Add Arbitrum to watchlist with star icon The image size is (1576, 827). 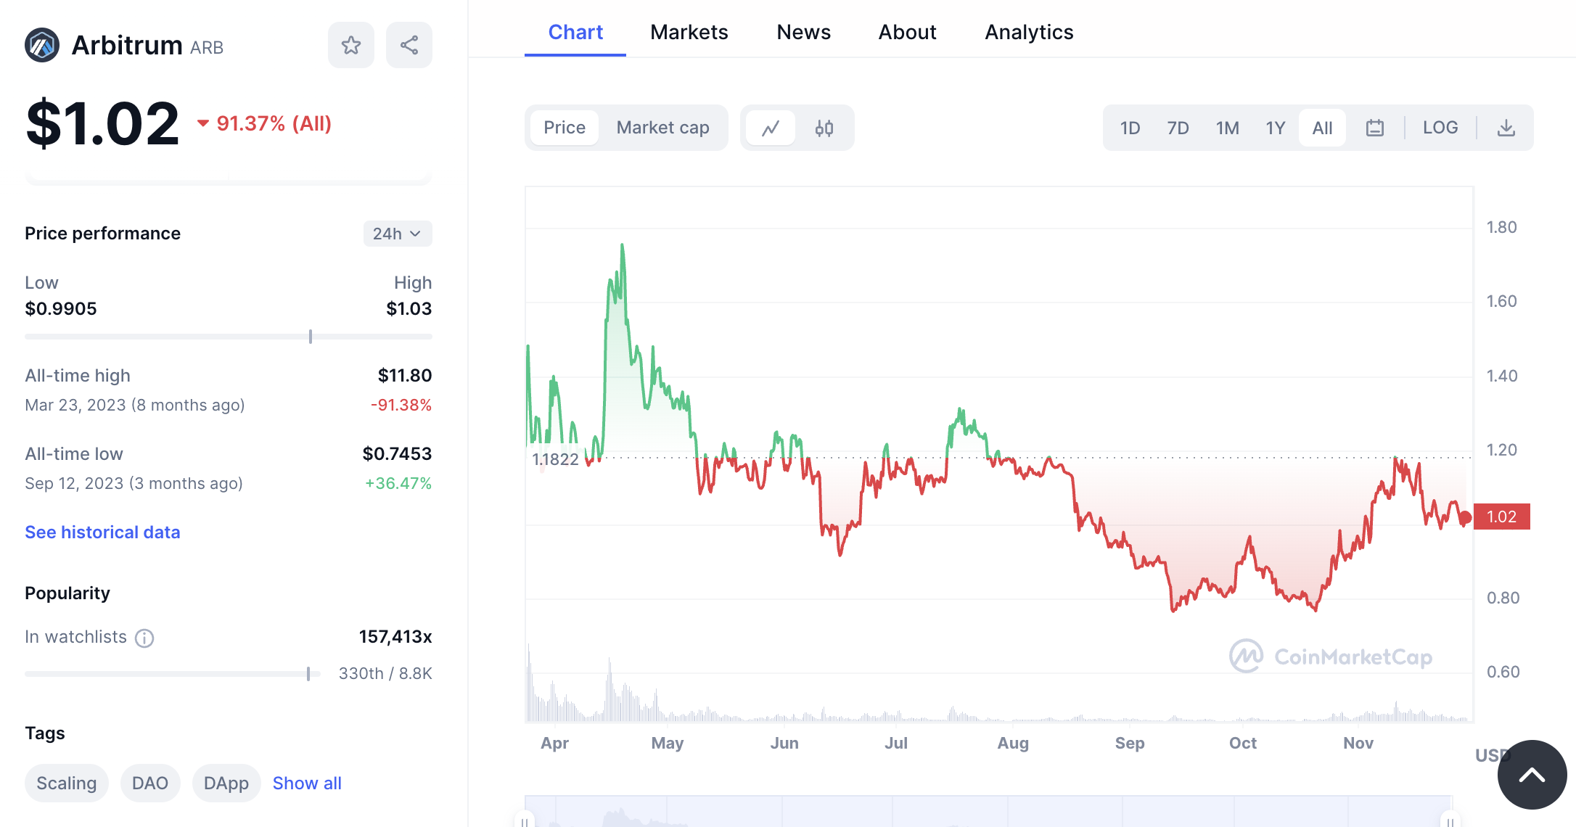351,45
